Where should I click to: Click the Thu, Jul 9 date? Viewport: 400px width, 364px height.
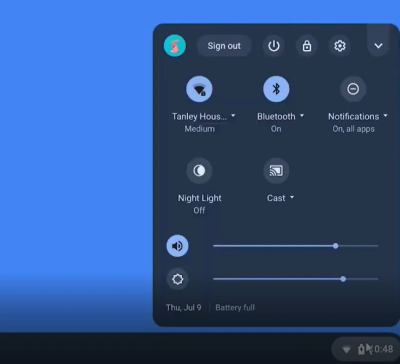(x=183, y=308)
